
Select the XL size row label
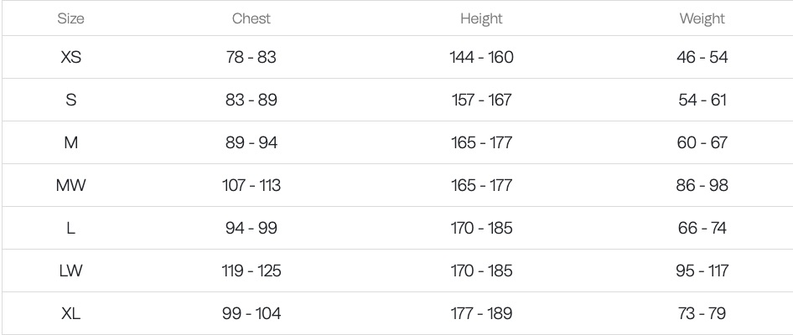click(x=70, y=313)
